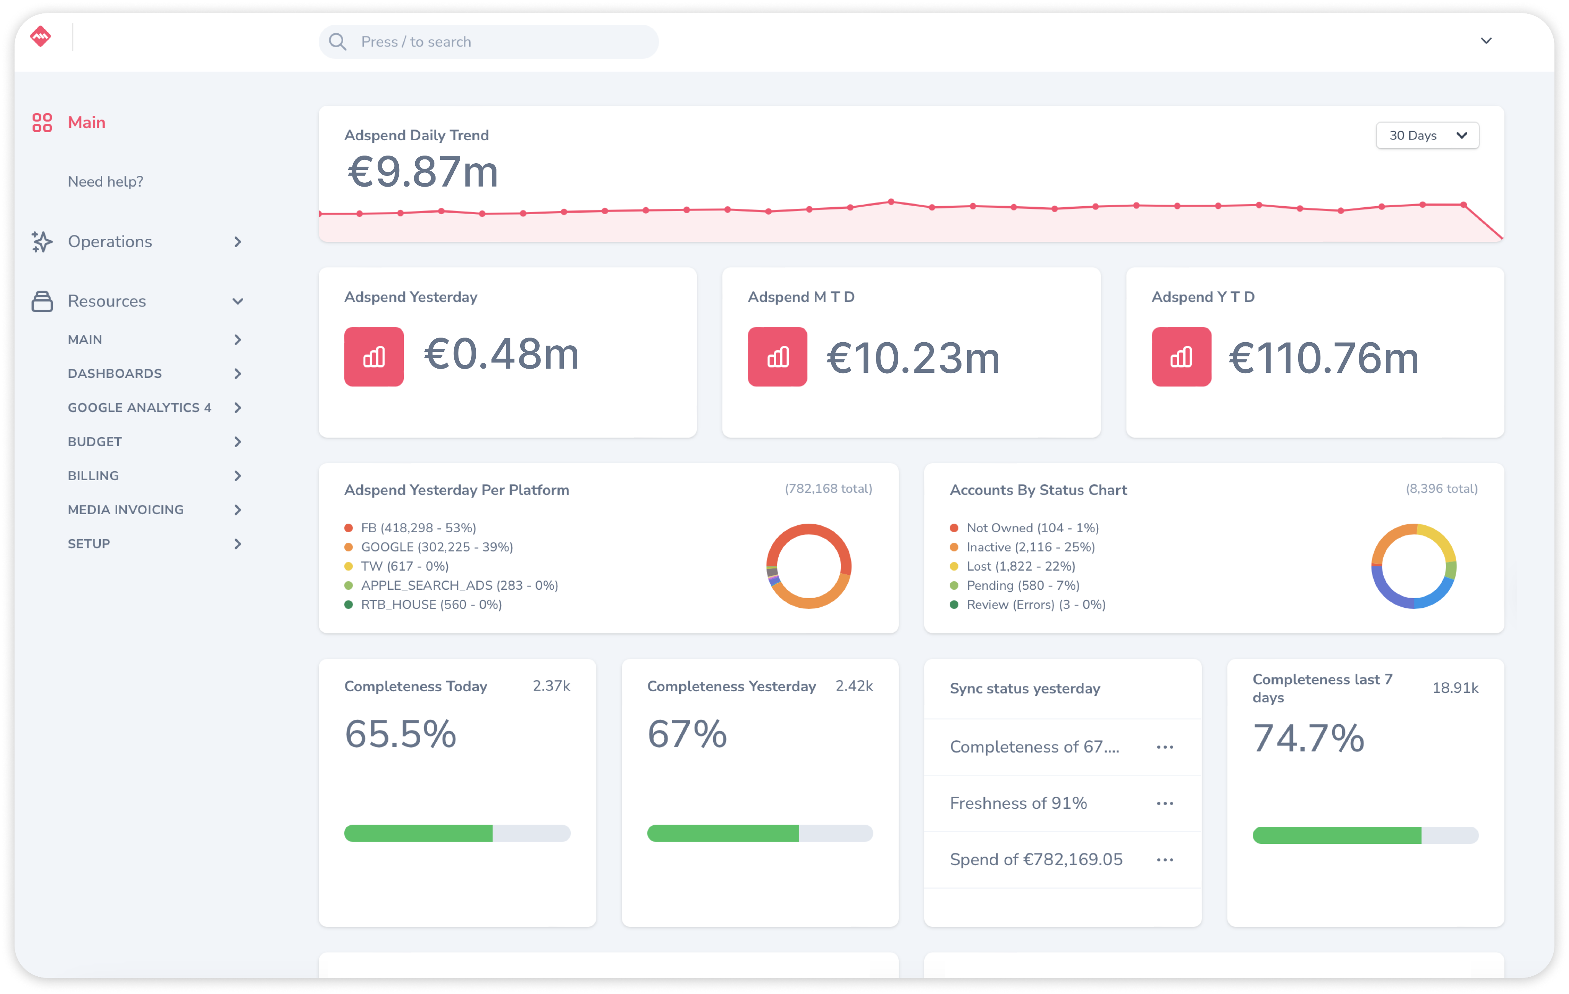The height and width of the screenshot is (994, 1569).
Task: Click the chart icon on Adspend Y T D card
Action: (x=1181, y=356)
